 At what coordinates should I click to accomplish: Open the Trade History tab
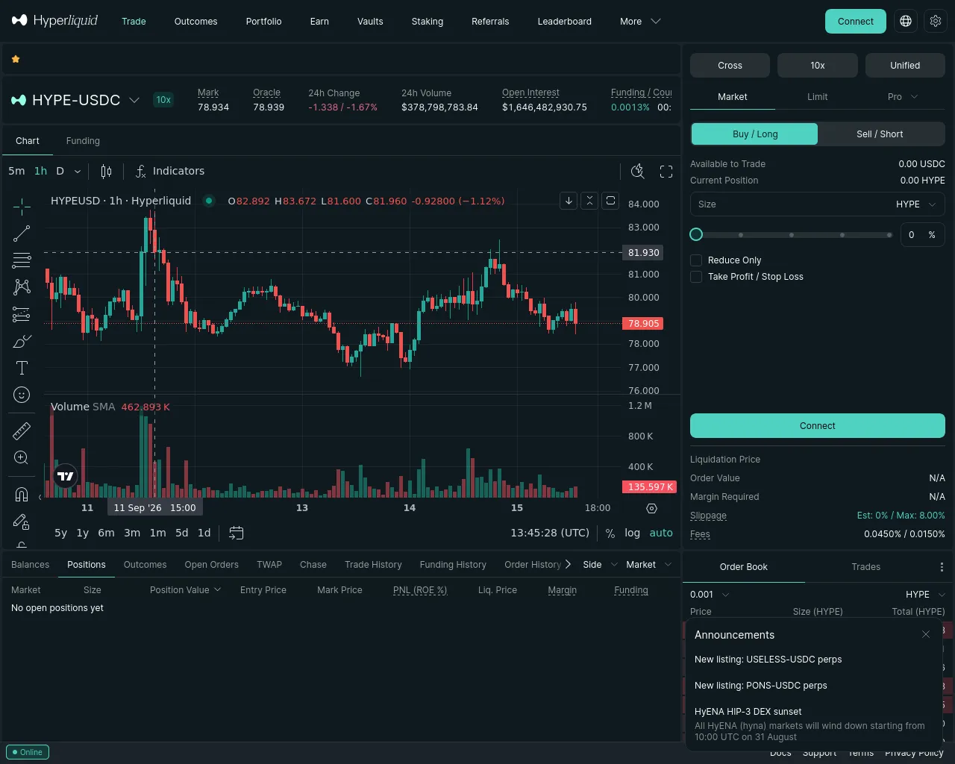pyautogui.click(x=373, y=565)
